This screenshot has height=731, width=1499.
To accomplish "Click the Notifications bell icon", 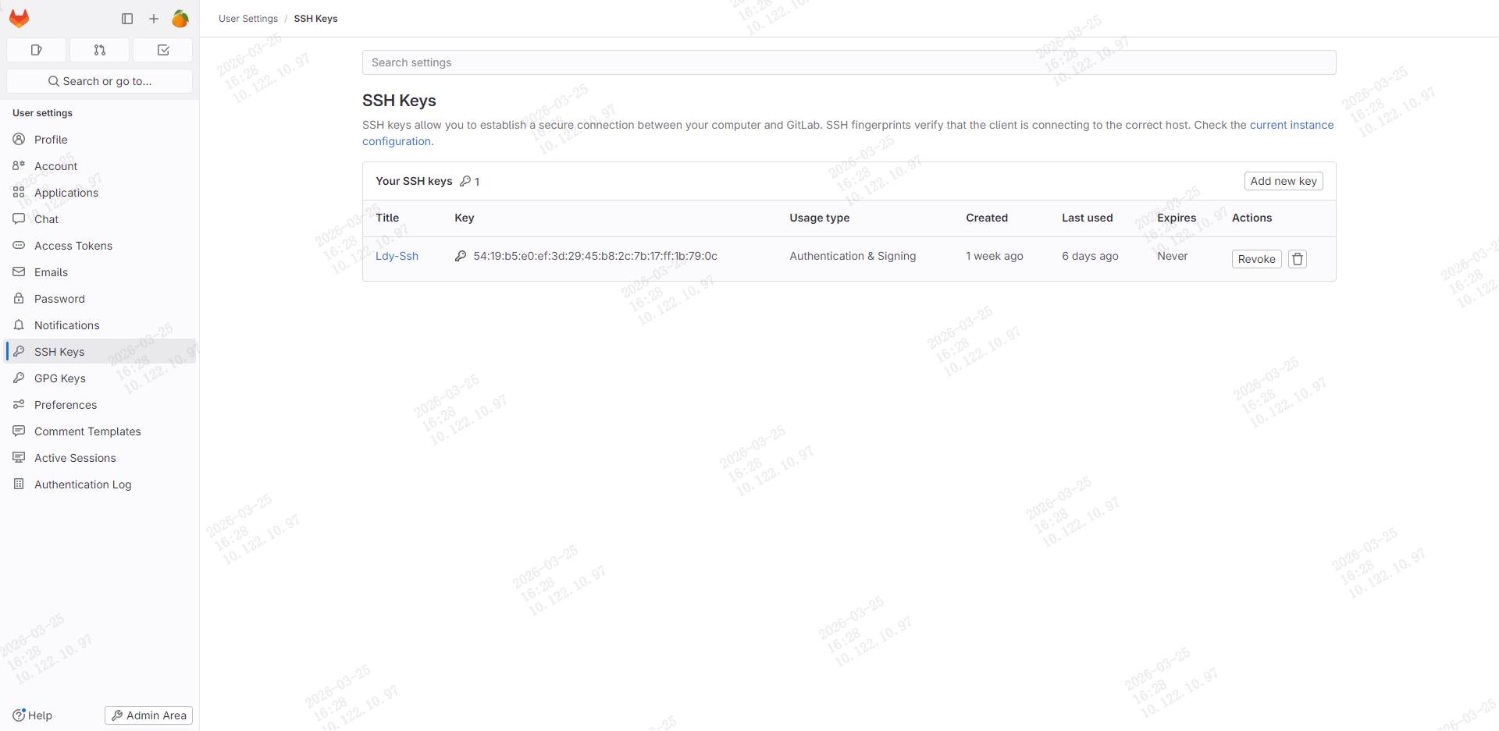I will pos(19,325).
